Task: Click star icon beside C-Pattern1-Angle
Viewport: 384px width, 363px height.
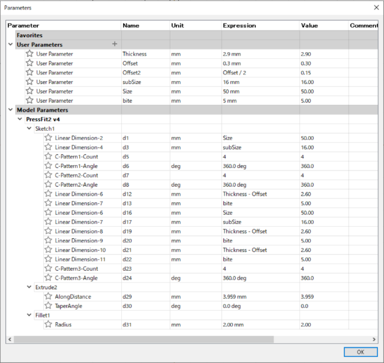Action: 48,166
